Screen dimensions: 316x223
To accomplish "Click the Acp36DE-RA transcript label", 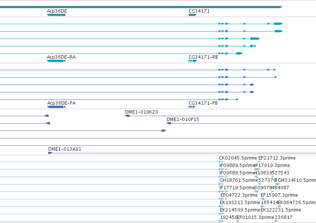I will (61, 57).
